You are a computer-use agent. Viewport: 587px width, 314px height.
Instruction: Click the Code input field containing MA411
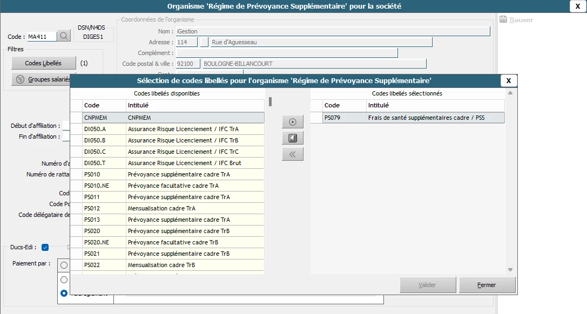pyautogui.click(x=42, y=36)
